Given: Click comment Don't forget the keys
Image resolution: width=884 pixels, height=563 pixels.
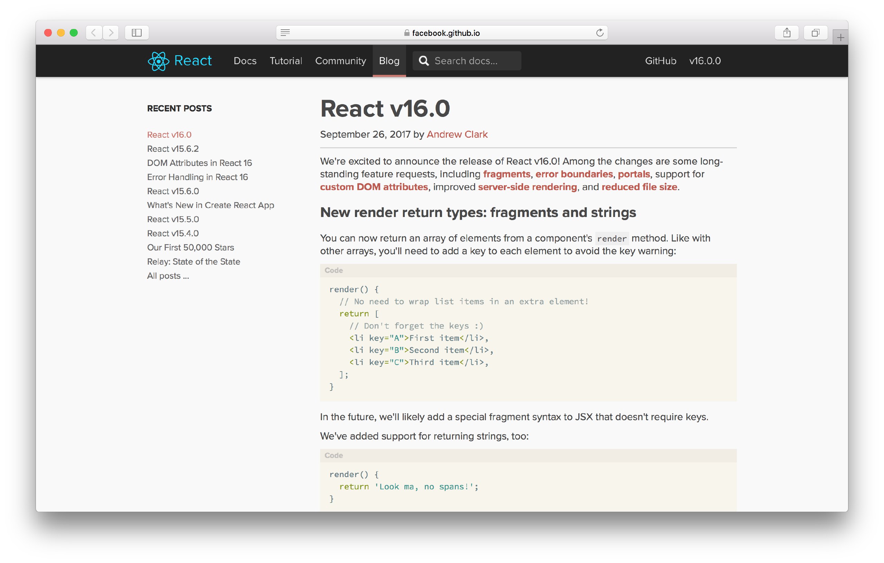Looking at the screenshot, I should [x=416, y=326].
